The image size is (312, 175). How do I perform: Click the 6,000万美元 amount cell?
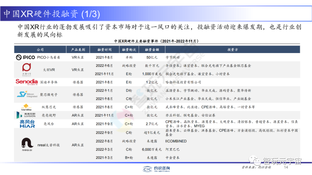(x=152, y=149)
